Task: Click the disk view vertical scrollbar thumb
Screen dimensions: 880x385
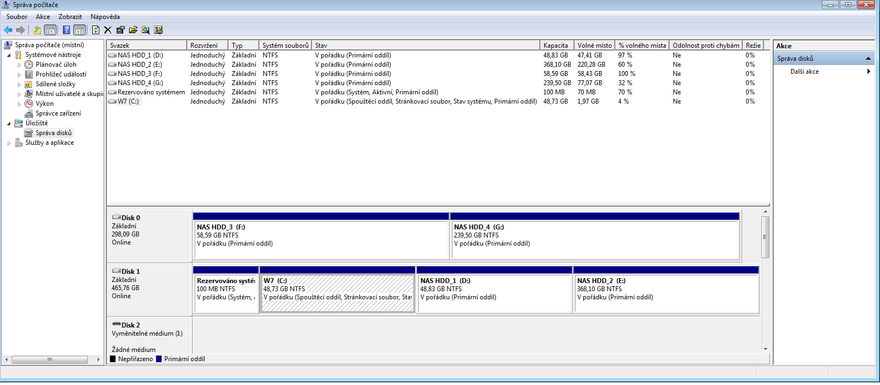Action: tap(765, 237)
